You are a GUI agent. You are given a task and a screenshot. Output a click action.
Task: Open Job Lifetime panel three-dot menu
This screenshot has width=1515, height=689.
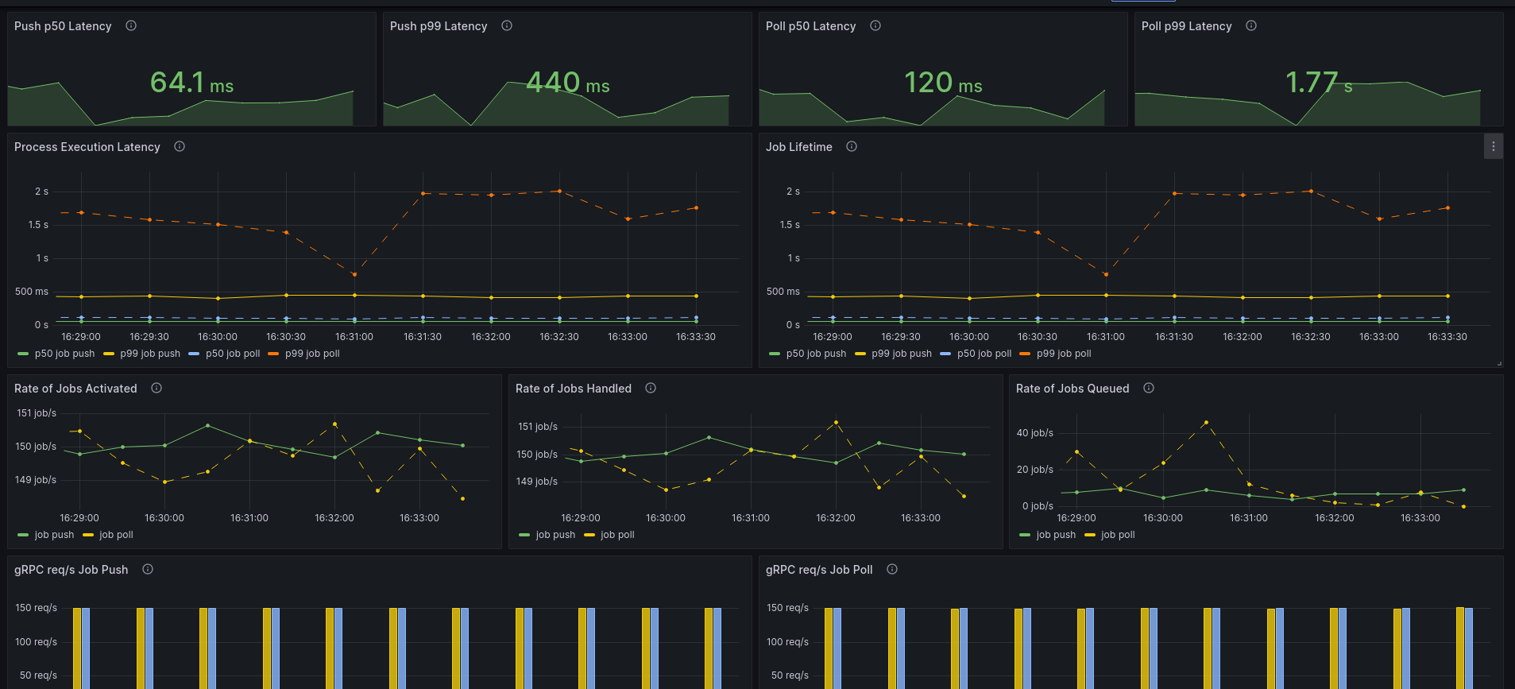click(x=1494, y=146)
